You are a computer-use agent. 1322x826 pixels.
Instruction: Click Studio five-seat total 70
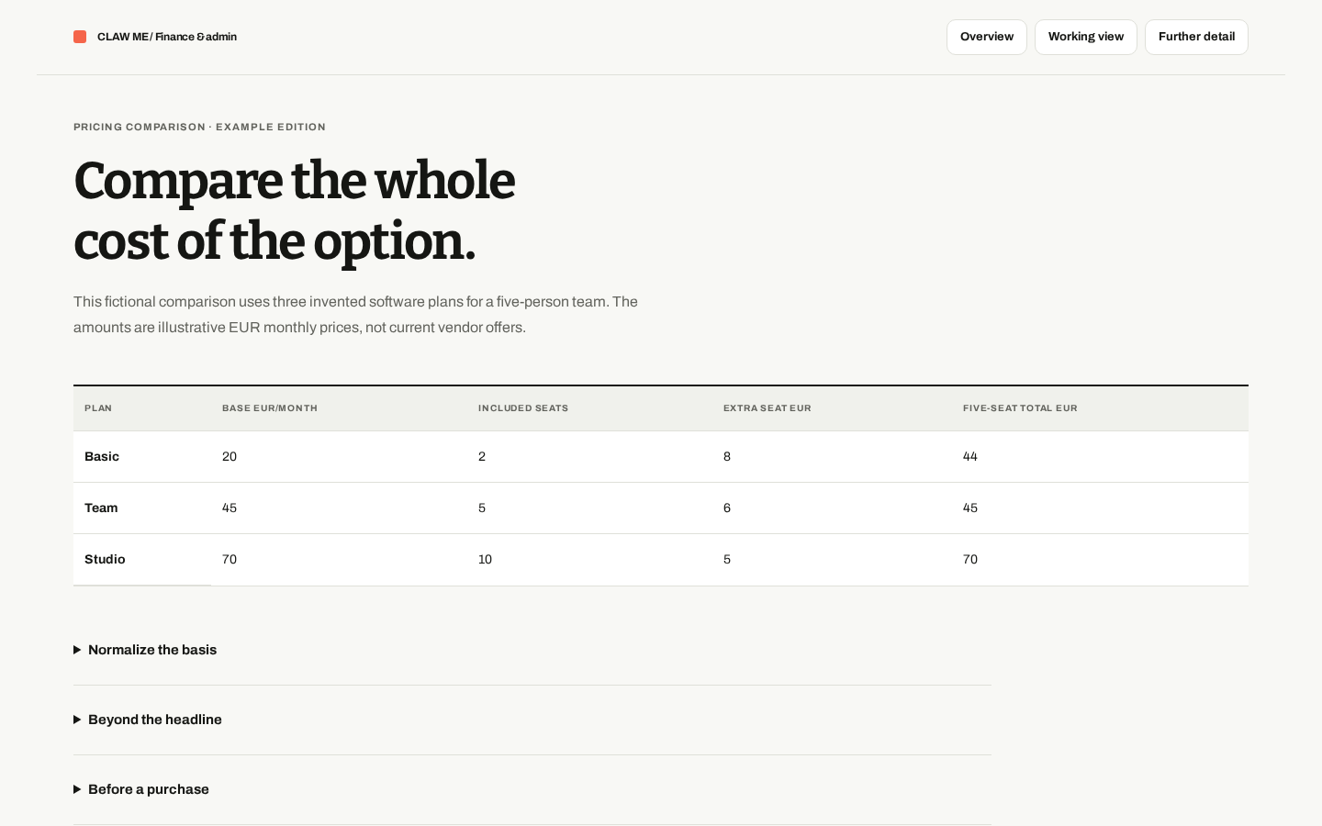tap(970, 559)
